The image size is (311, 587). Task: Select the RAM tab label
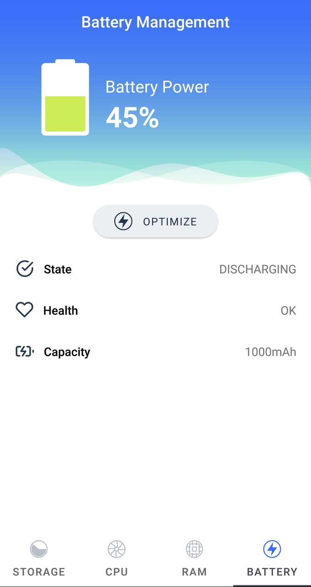click(x=194, y=572)
